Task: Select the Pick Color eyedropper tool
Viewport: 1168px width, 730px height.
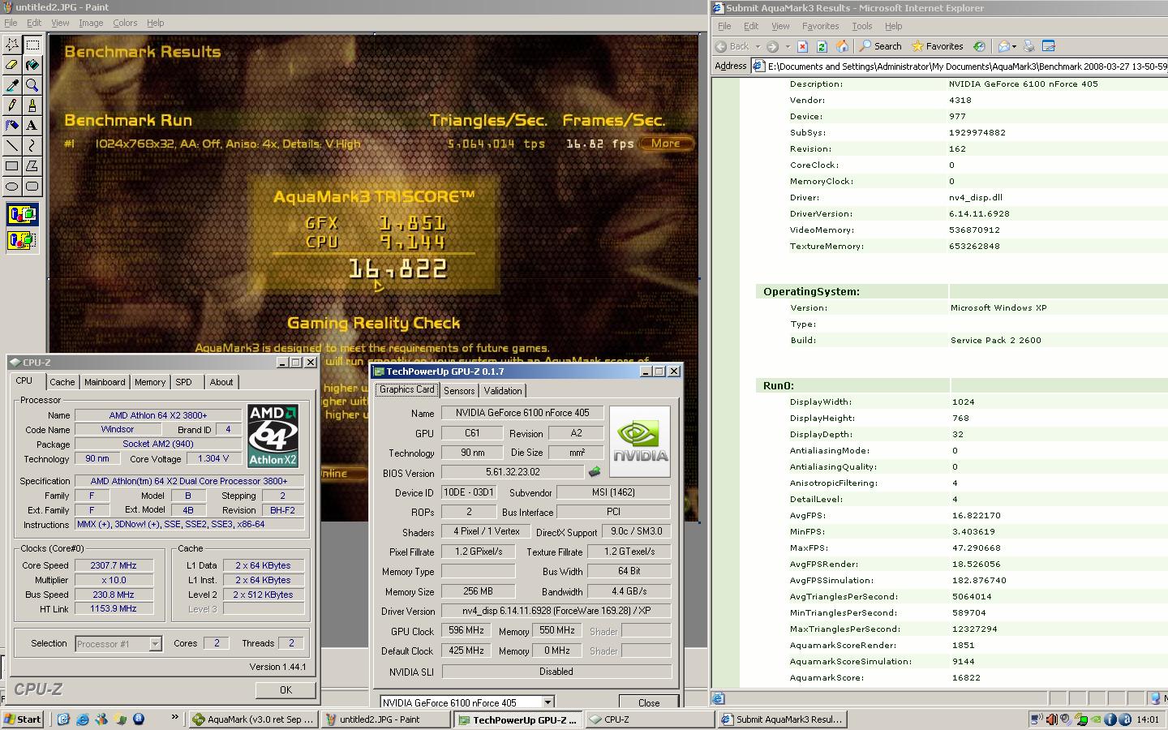Action: [12, 85]
